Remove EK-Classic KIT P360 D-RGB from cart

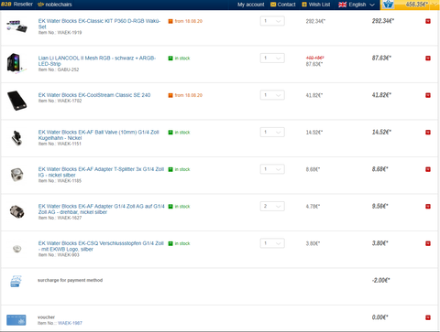tap(428, 21)
